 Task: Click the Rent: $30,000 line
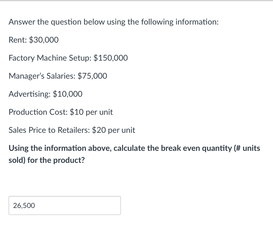click(x=33, y=40)
